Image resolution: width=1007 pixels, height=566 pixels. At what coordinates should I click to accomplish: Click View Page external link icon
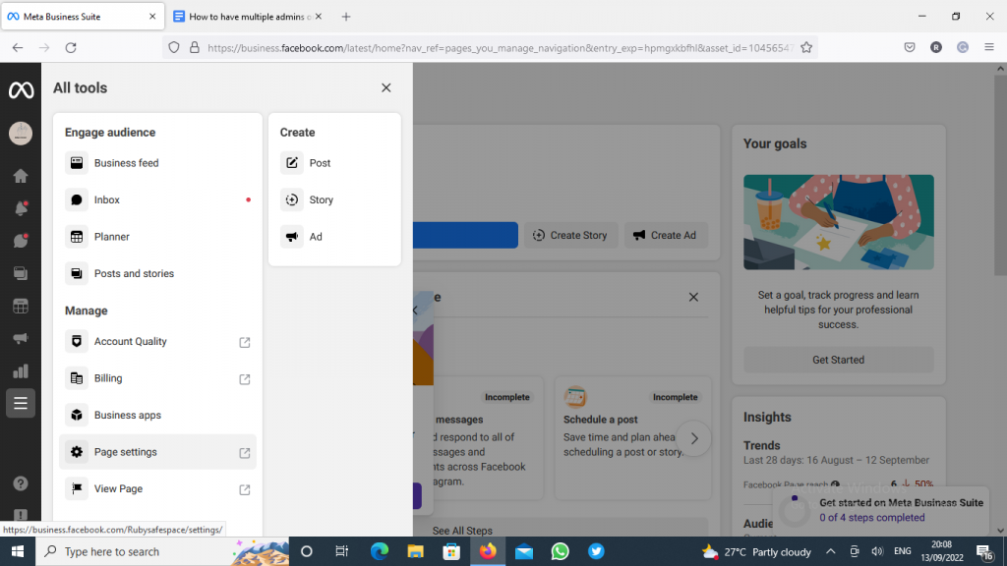pyautogui.click(x=245, y=489)
